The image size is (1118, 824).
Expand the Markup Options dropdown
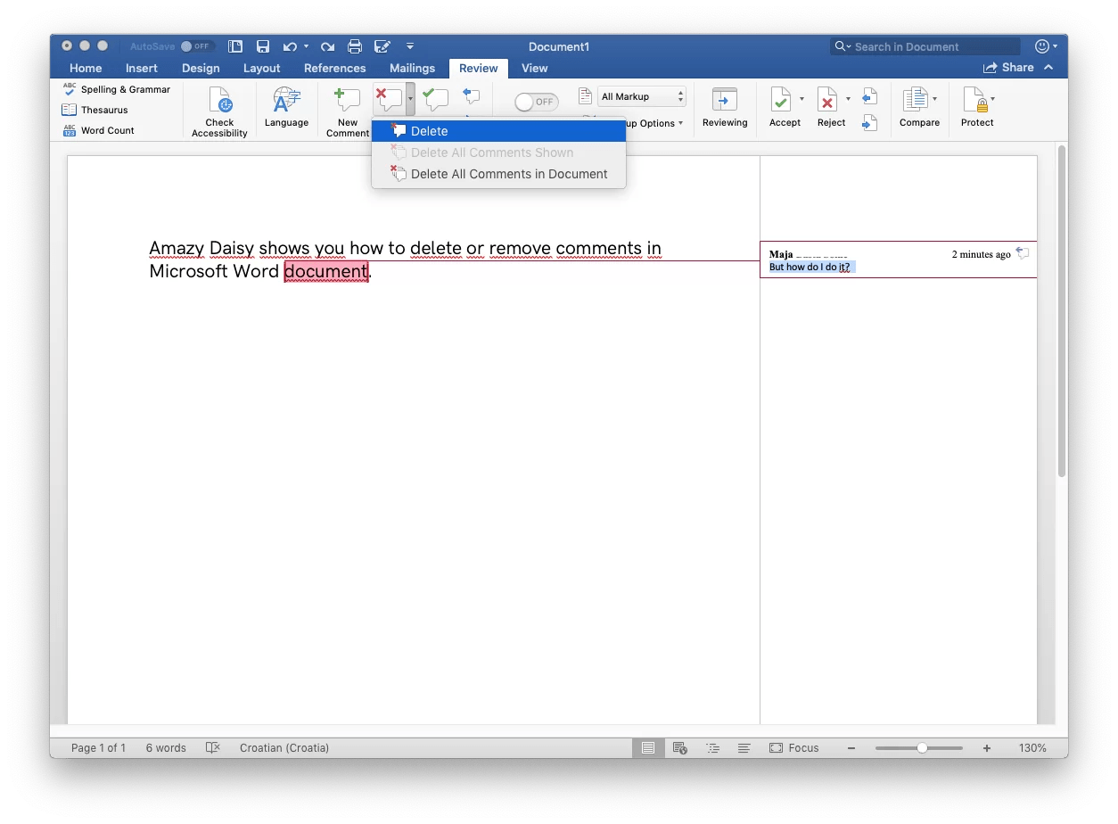coord(650,124)
